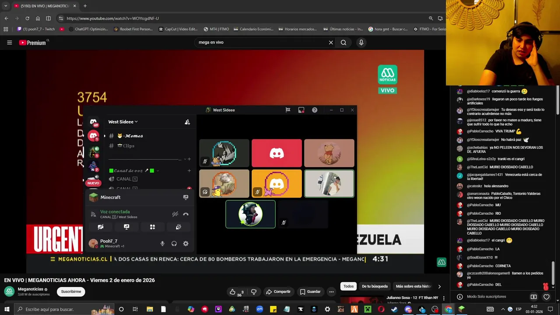The image size is (560, 315).
Task: Stream Minecraft from Discord activity panel
Action: click(185, 197)
